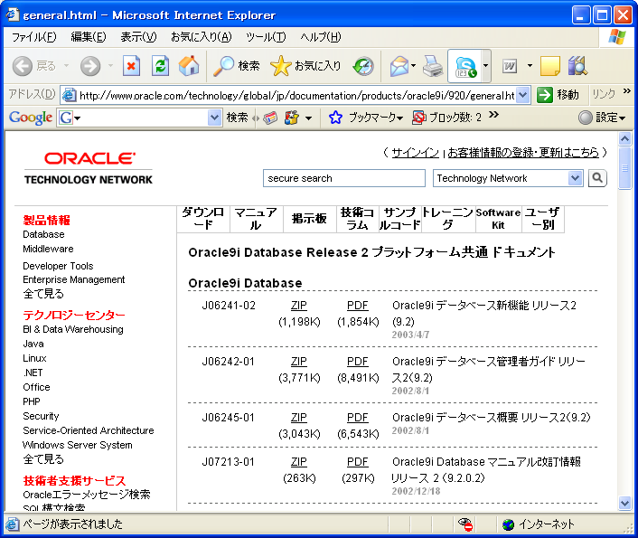Open Google Bookmarks star icon
Screen dimensions: 638x538
point(335,118)
